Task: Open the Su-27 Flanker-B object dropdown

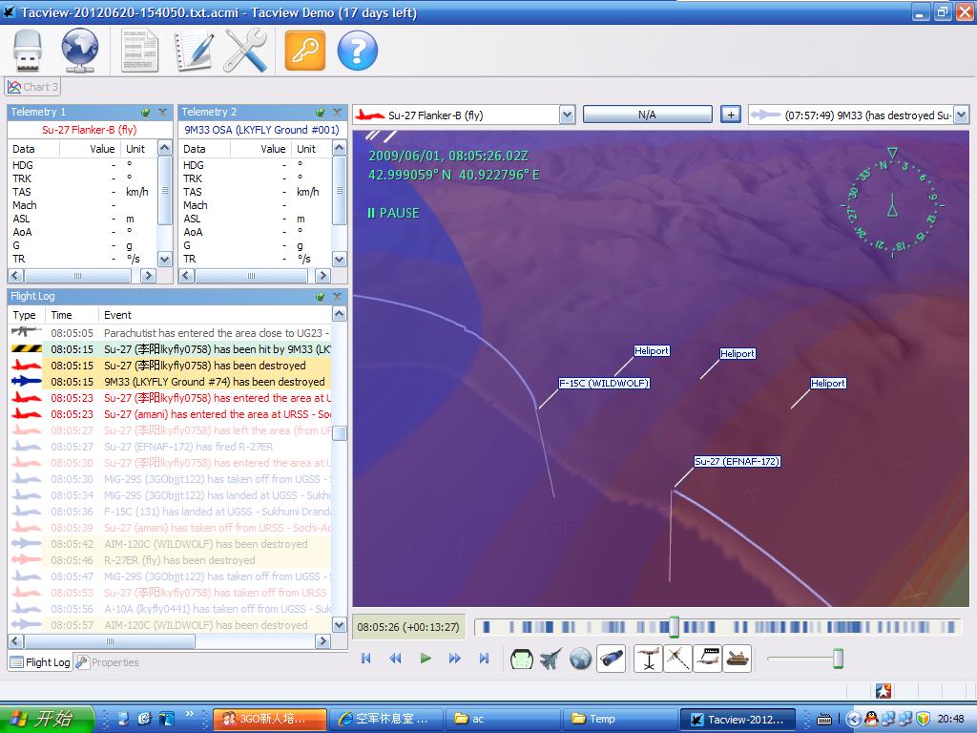Action: (x=567, y=115)
